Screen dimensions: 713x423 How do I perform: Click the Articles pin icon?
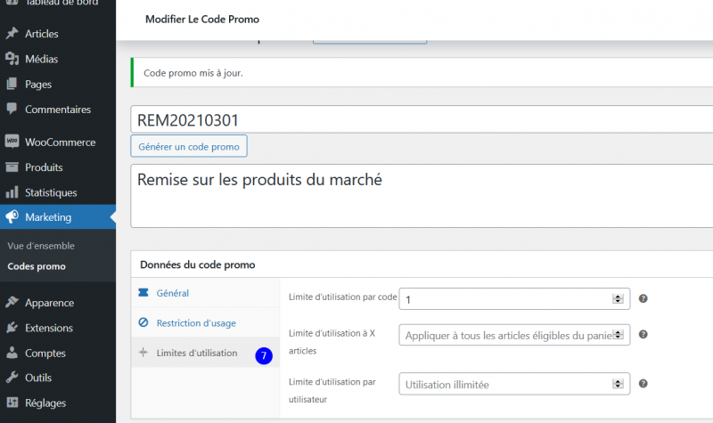tap(12, 33)
